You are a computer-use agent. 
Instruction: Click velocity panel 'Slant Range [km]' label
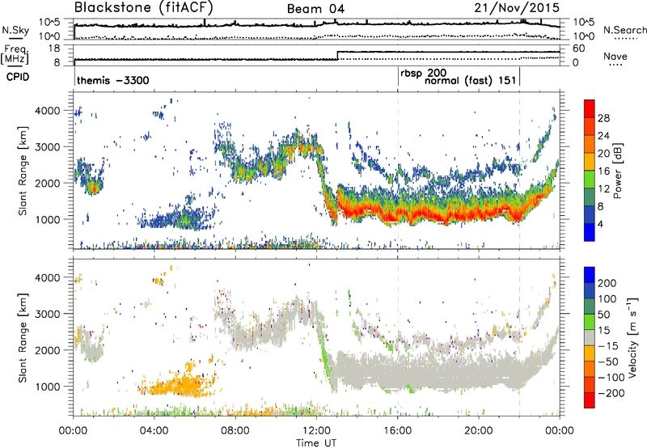point(23,338)
